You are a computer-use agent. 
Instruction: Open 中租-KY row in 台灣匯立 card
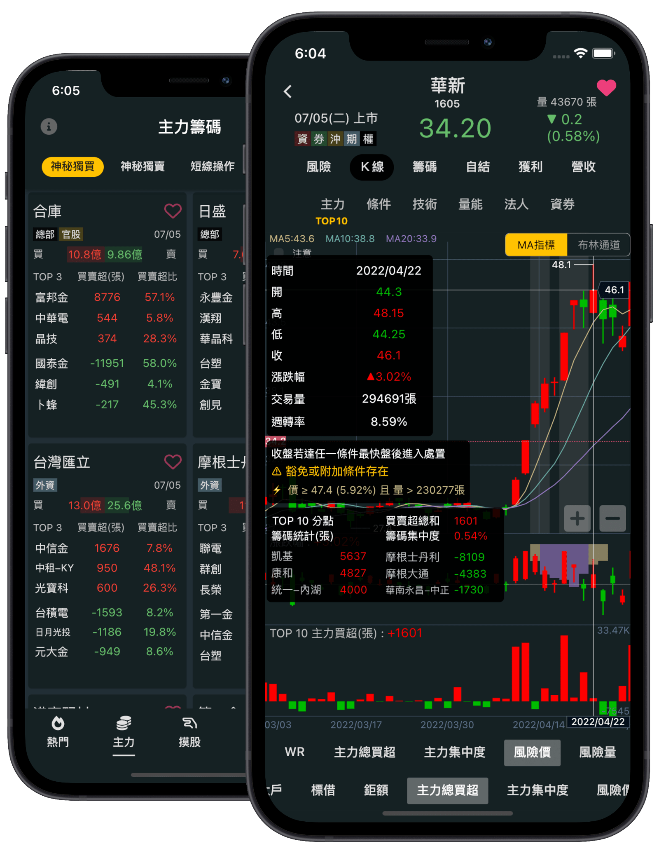pyautogui.click(x=106, y=568)
